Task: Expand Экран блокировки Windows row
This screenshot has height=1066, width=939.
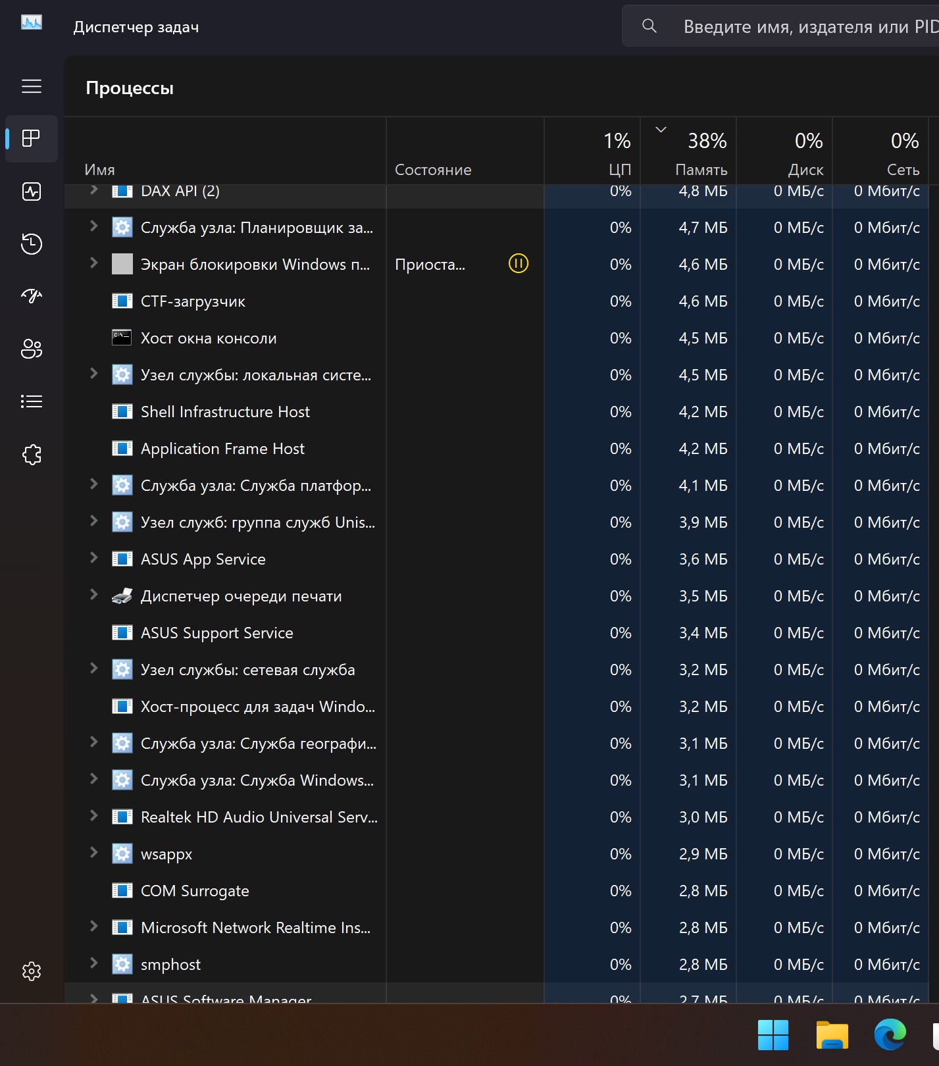Action: click(93, 263)
